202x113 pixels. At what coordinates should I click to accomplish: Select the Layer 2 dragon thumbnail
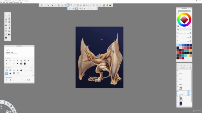click(x=181, y=88)
